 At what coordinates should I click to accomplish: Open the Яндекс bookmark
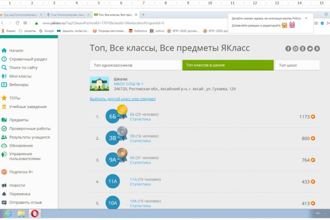(9, 31)
